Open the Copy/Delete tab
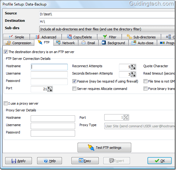176x170 pixels. click(x=79, y=37)
